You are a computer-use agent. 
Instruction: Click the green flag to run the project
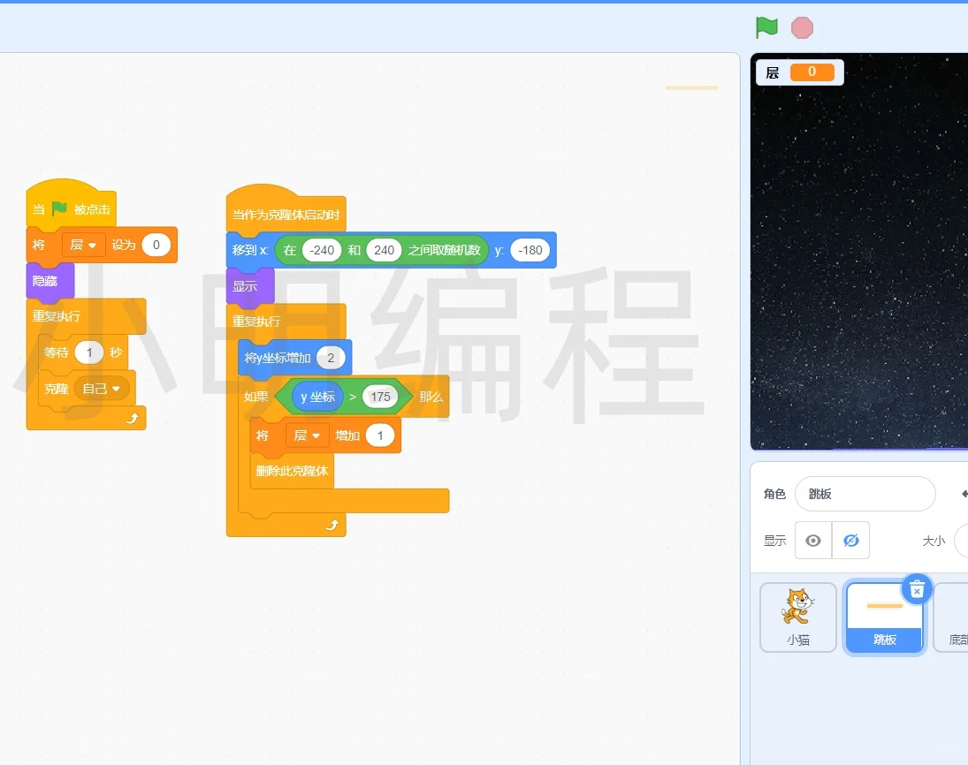(766, 27)
